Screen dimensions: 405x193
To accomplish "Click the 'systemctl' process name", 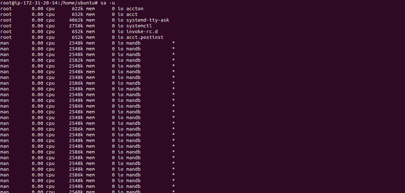I will click(139, 26).
